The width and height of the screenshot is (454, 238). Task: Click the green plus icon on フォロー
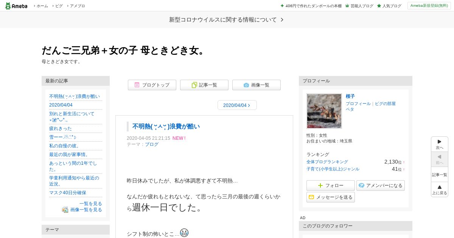tap(320, 185)
